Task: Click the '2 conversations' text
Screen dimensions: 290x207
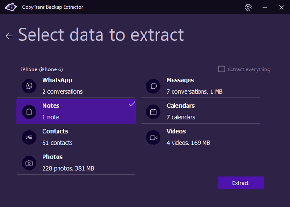Action: click(62, 92)
